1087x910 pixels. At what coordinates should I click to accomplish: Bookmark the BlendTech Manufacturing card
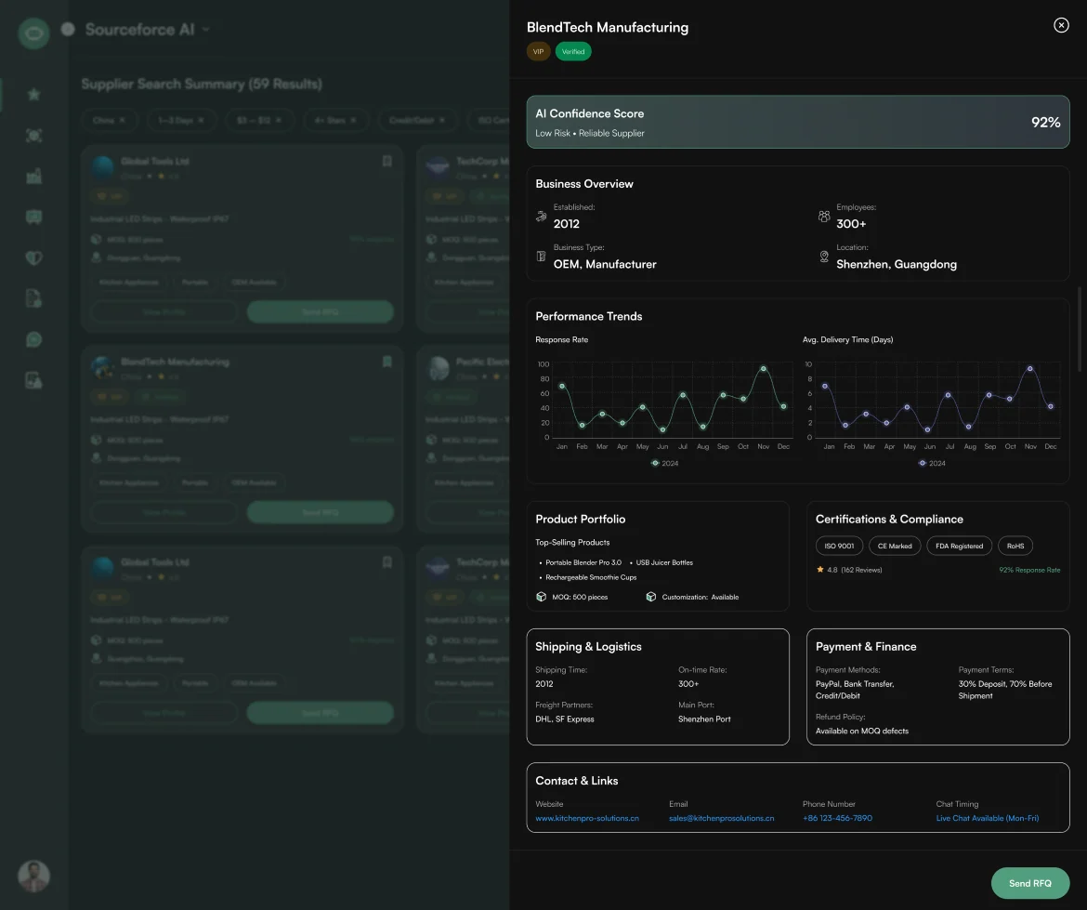click(386, 362)
